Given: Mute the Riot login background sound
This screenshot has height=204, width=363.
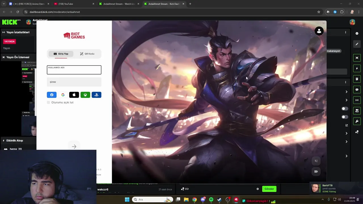Looking at the screenshot, I should click(x=316, y=161).
